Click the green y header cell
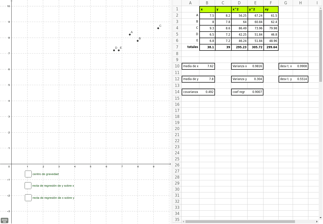Image resolution: width=323 pixels, height=224 pixels. [x=223, y=9]
